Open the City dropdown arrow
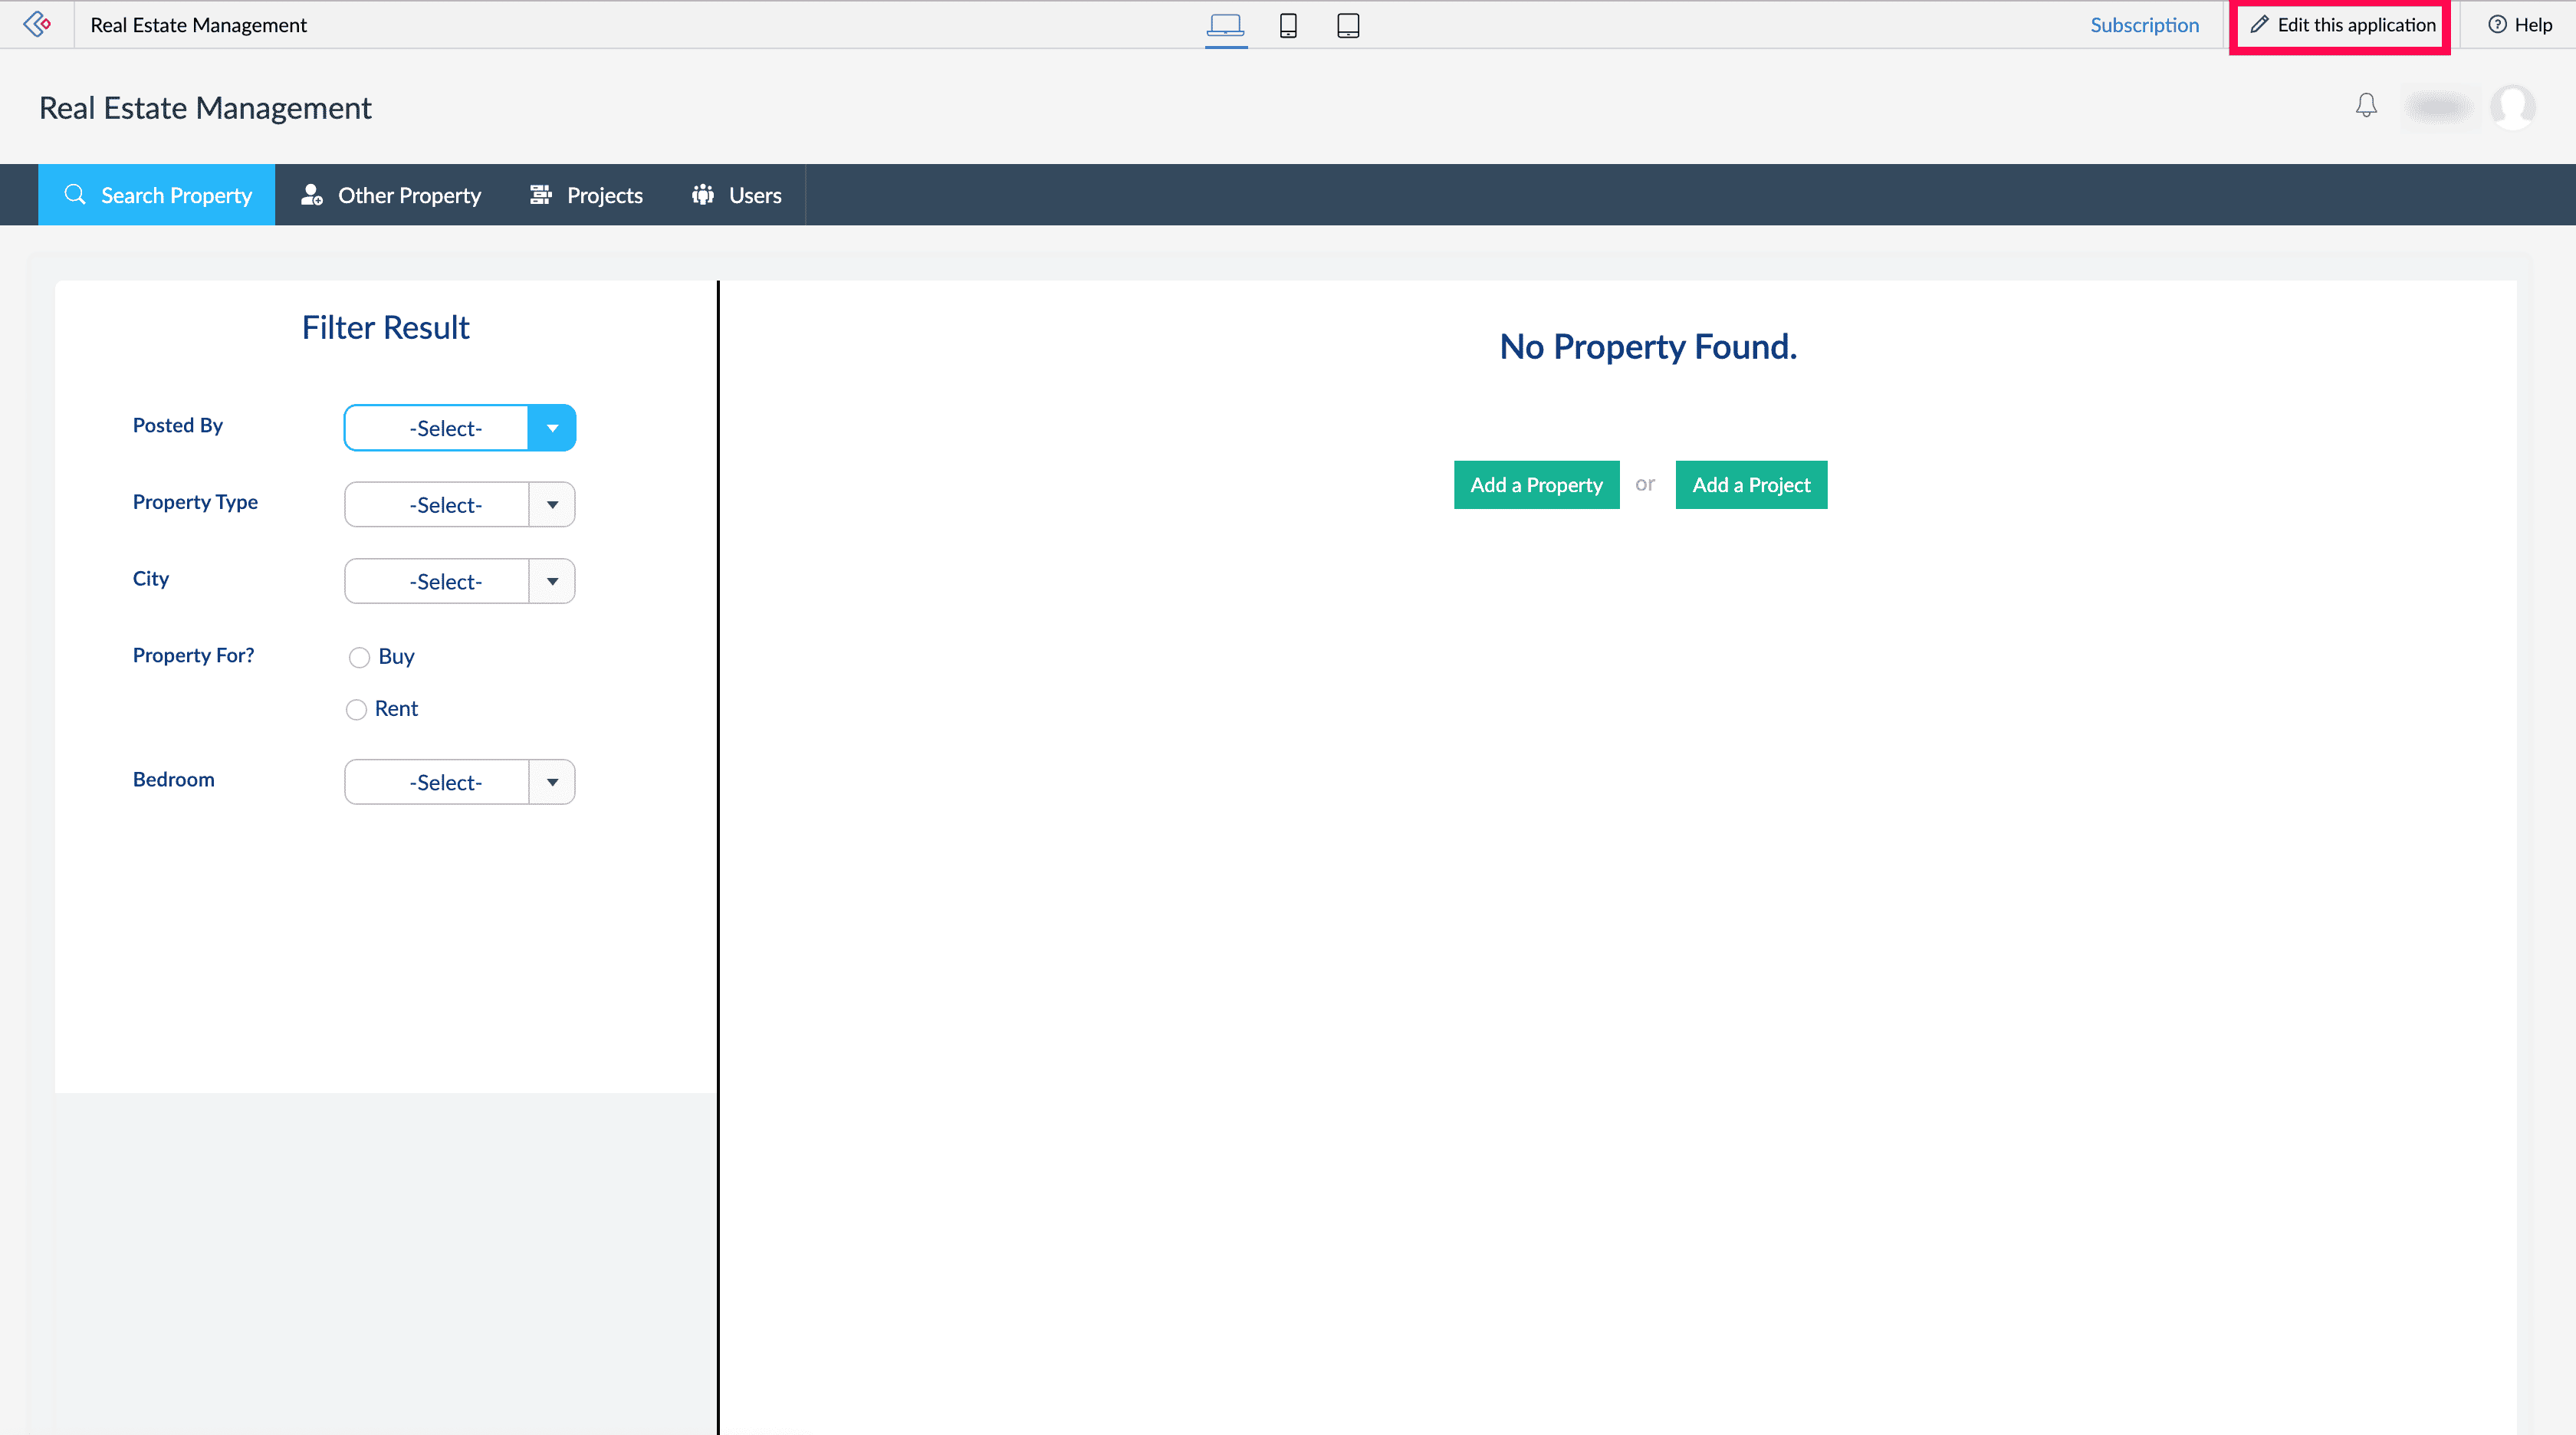The width and height of the screenshot is (2576, 1435). point(552,581)
